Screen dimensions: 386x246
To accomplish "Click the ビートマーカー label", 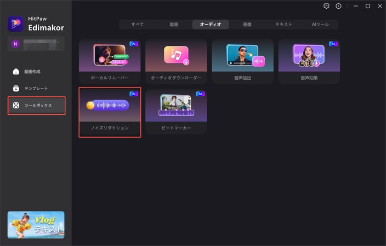I will (176, 128).
